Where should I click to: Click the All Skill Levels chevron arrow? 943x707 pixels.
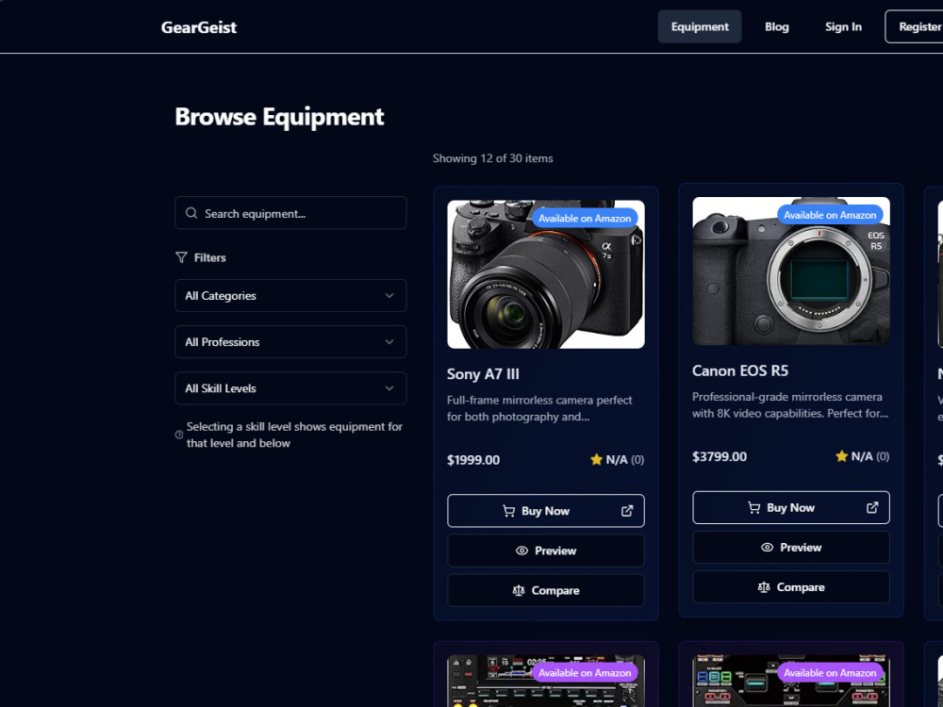pyautogui.click(x=389, y=388)
